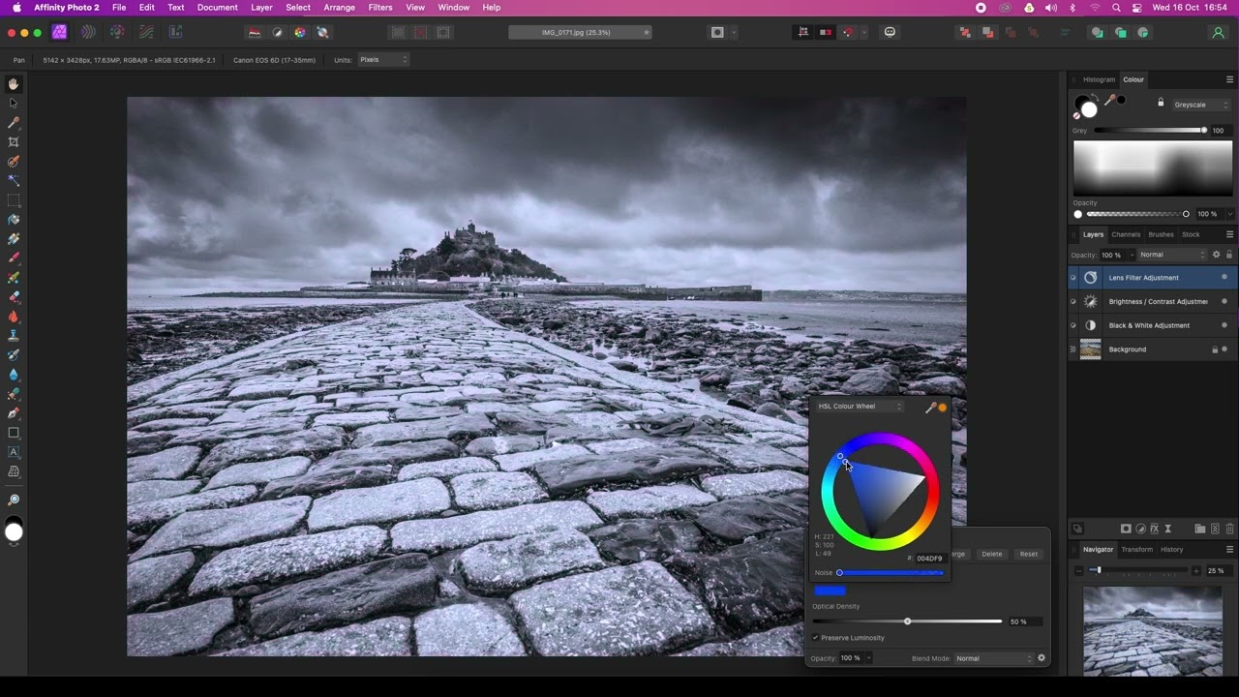Add a group layer folder icon
This screenshot has width=1239, height=697.
[x=1200, y=529]
